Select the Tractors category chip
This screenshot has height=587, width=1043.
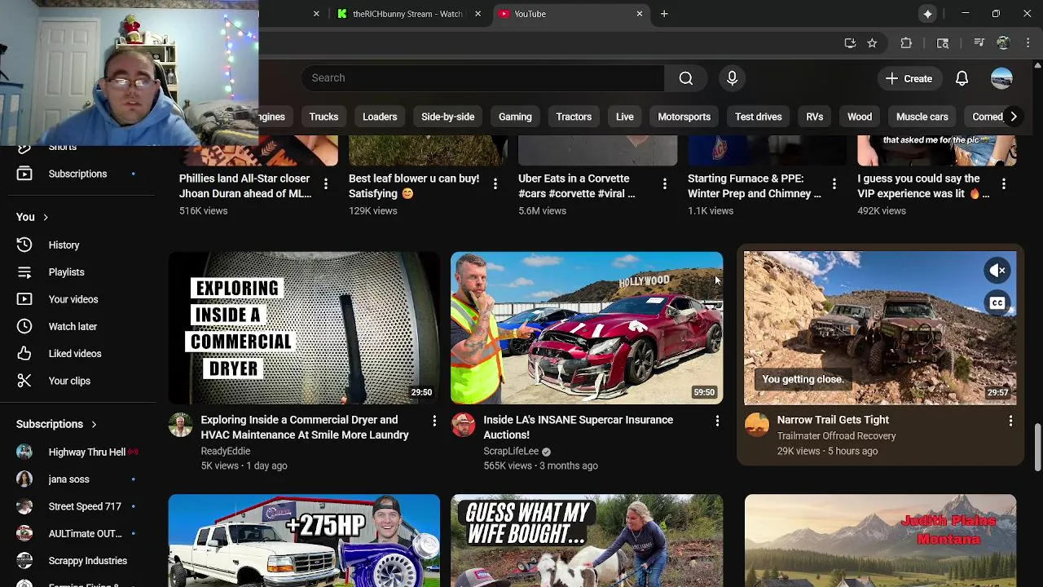tap(574, 117)
